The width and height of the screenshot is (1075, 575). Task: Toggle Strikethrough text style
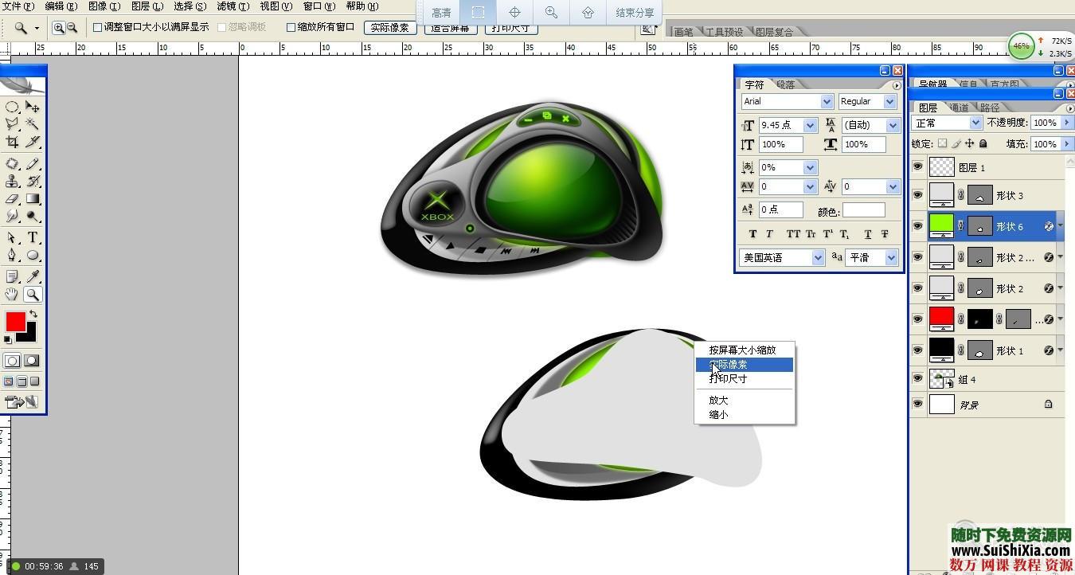(885, 234)
